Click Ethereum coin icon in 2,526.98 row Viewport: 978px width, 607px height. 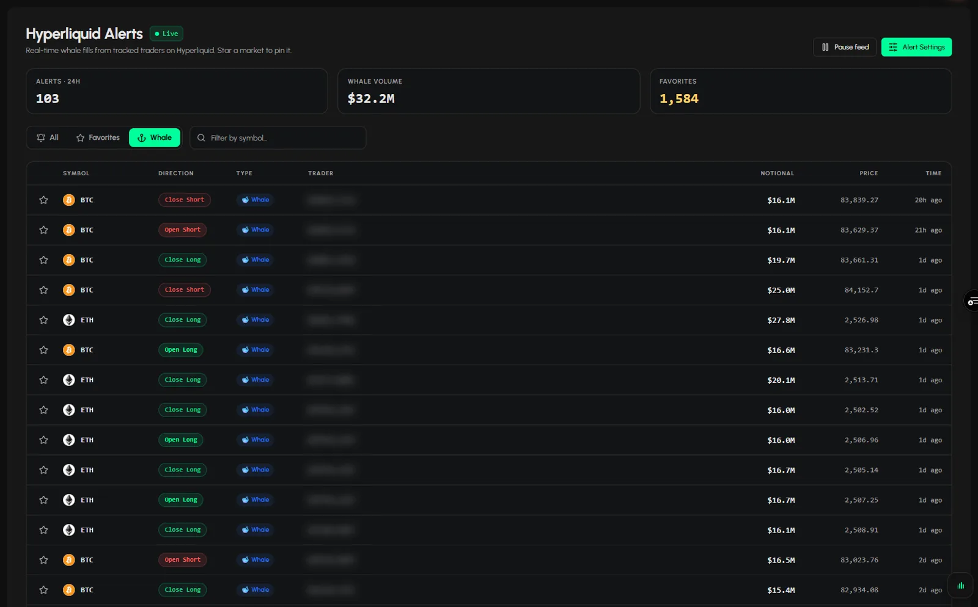(x=69, y=320)
